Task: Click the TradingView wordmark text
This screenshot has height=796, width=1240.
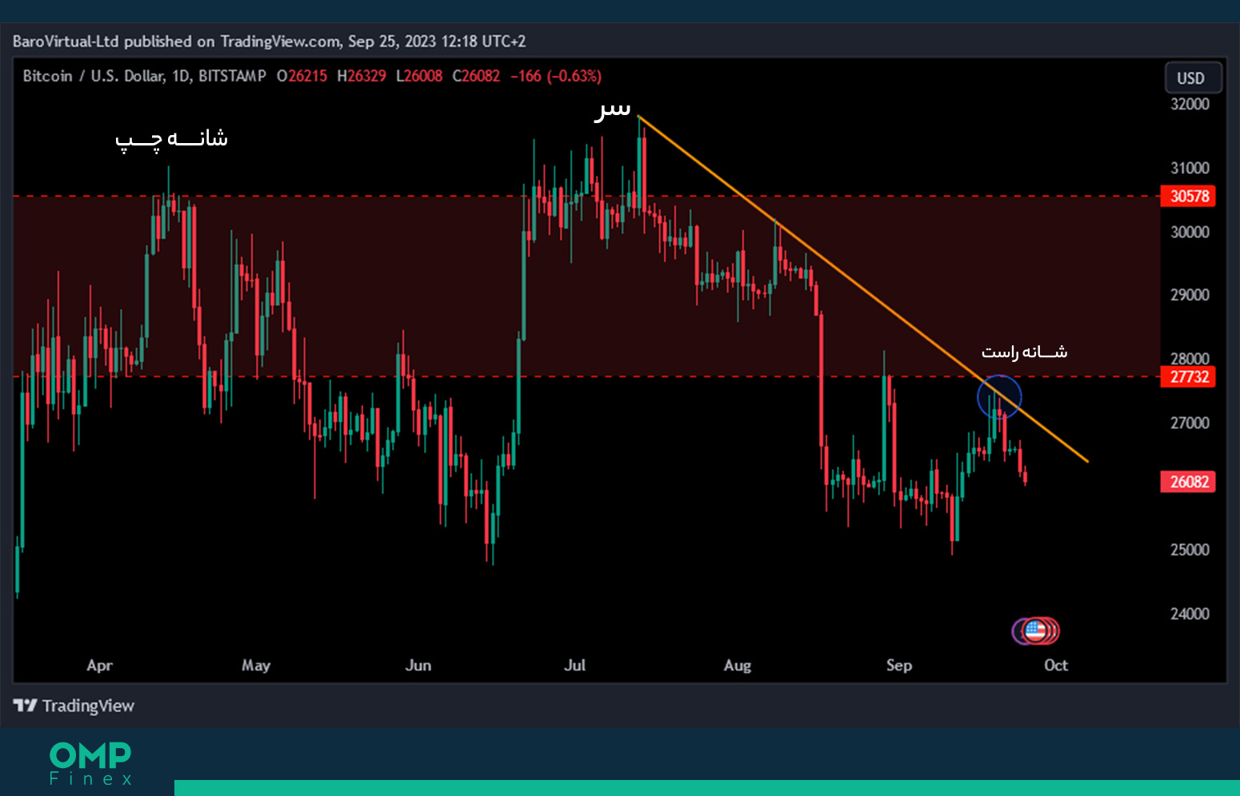Action: tap(88, 706)
